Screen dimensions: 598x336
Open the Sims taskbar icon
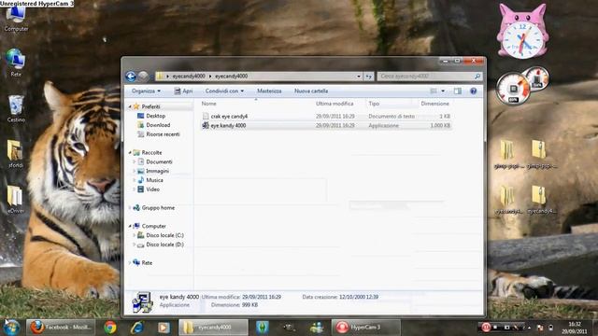coord(262,328)
